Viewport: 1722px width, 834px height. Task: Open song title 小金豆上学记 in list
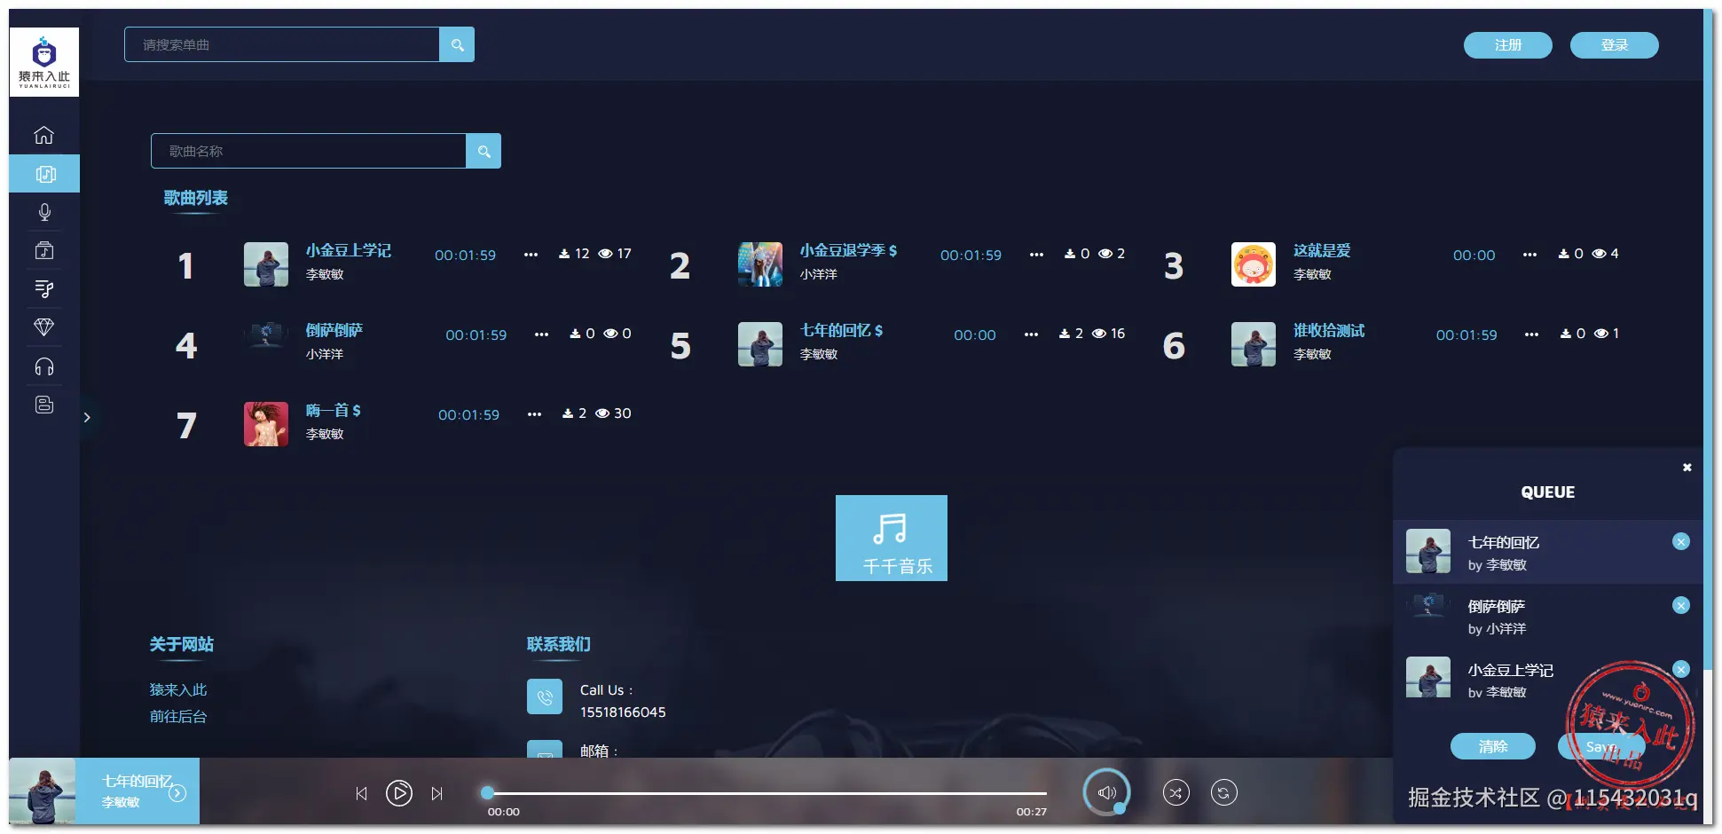click(349, 250)
